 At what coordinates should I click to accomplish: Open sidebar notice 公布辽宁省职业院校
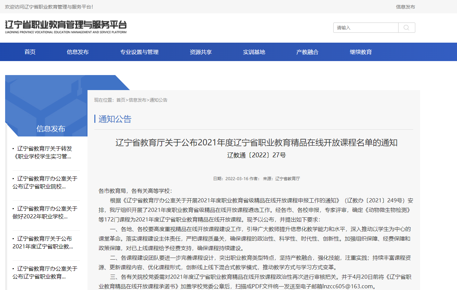[44, 183]
